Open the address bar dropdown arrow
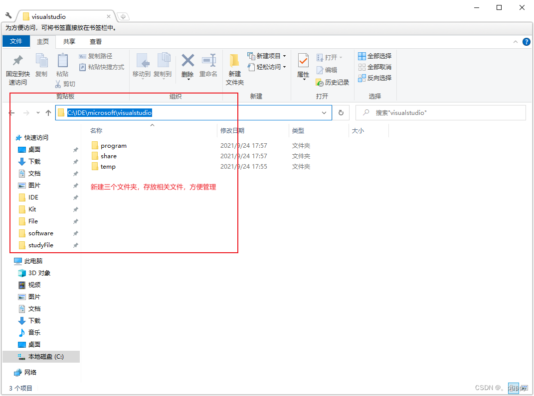 pos(324,112)
